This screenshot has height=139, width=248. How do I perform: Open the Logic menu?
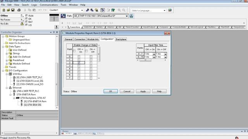coord(34,5)
